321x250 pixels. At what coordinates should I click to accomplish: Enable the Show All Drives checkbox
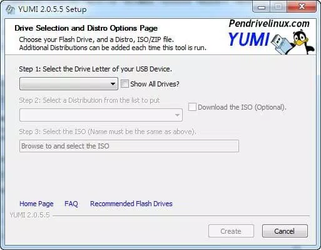click(x=125, y=84)
